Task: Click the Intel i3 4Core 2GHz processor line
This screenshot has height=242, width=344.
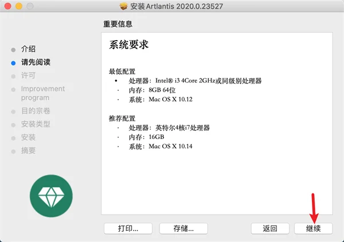Action: 195,81
